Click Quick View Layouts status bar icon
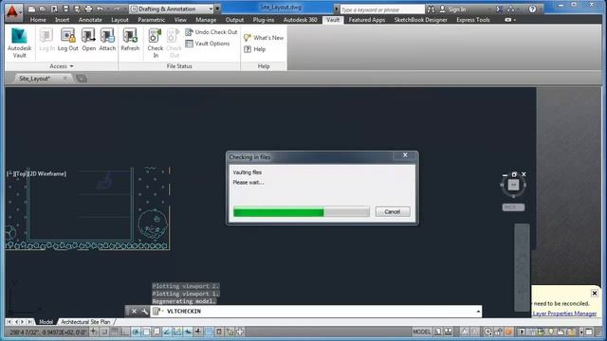This screenshot has height=341, width=607. pos(438,332)
